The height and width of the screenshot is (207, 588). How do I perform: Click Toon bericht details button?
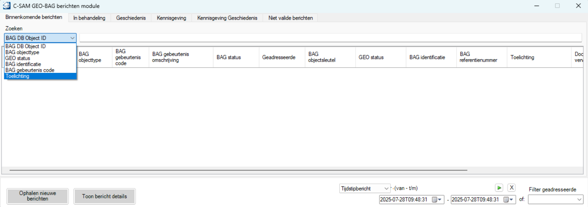[x=104, y=196]
